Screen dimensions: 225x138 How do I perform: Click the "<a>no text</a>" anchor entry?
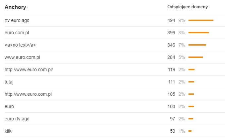(20, 45)
